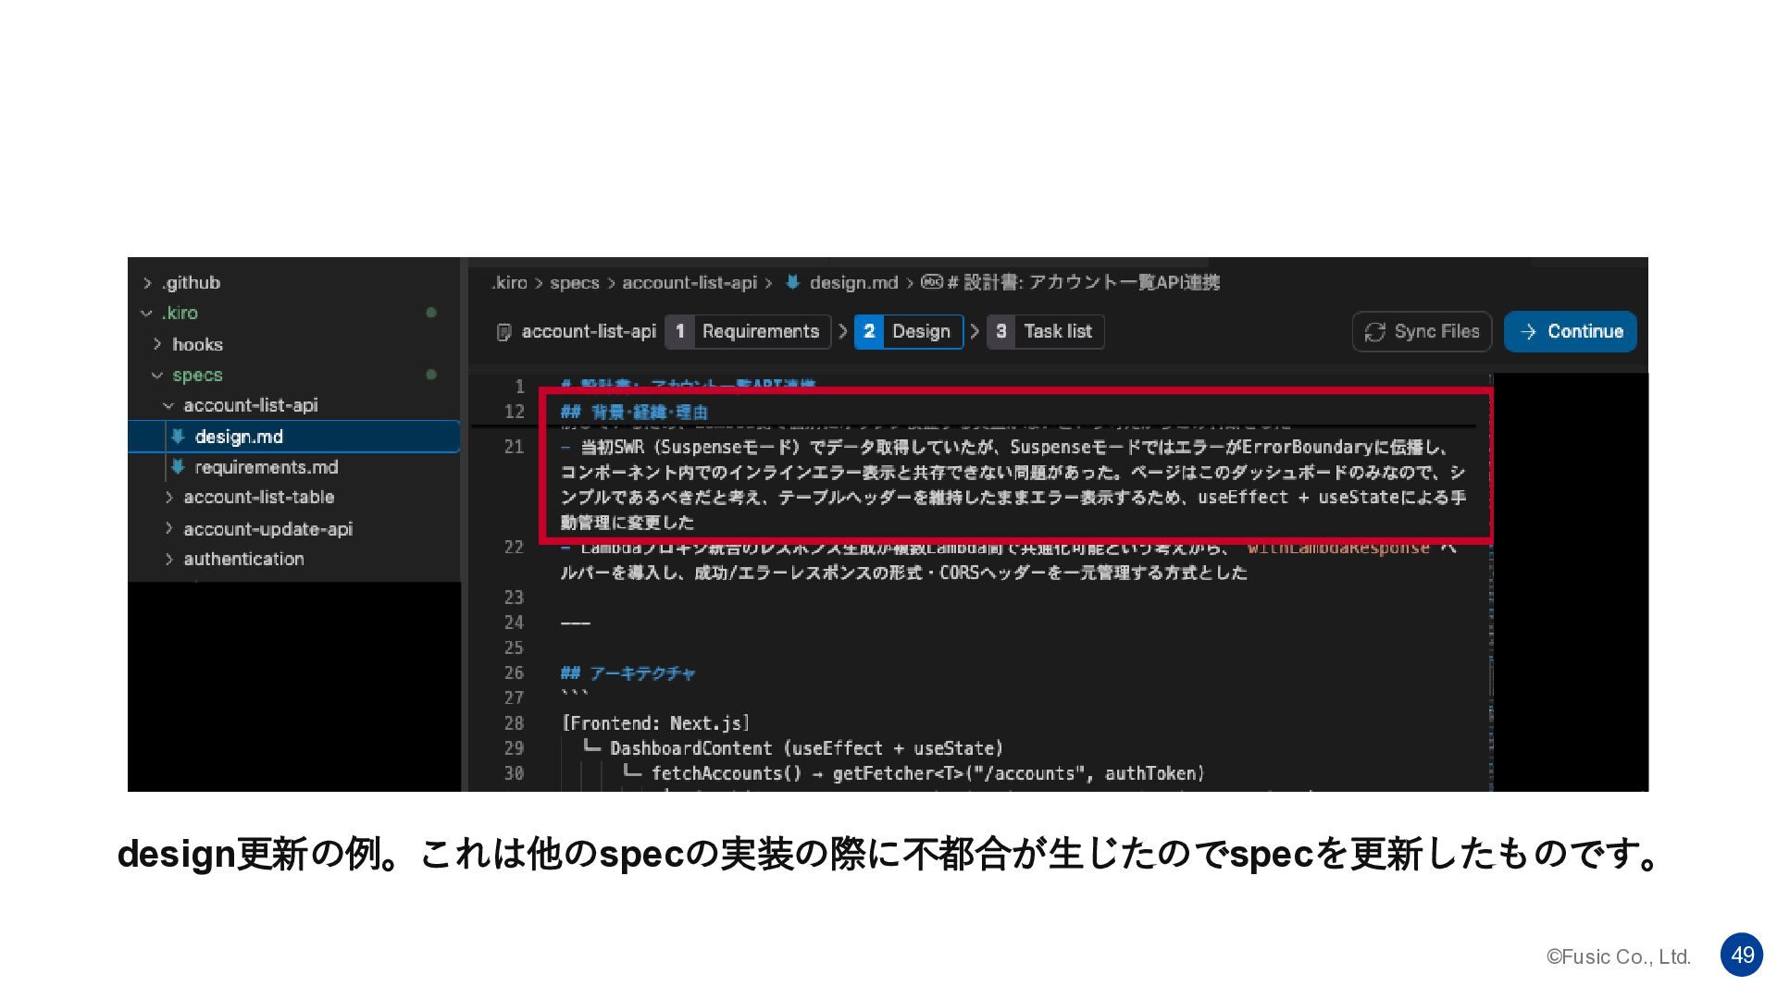This screenshot has width=1777, height=999.
Task: Switch to the Requirements step tab
Action: click(760, 332)
